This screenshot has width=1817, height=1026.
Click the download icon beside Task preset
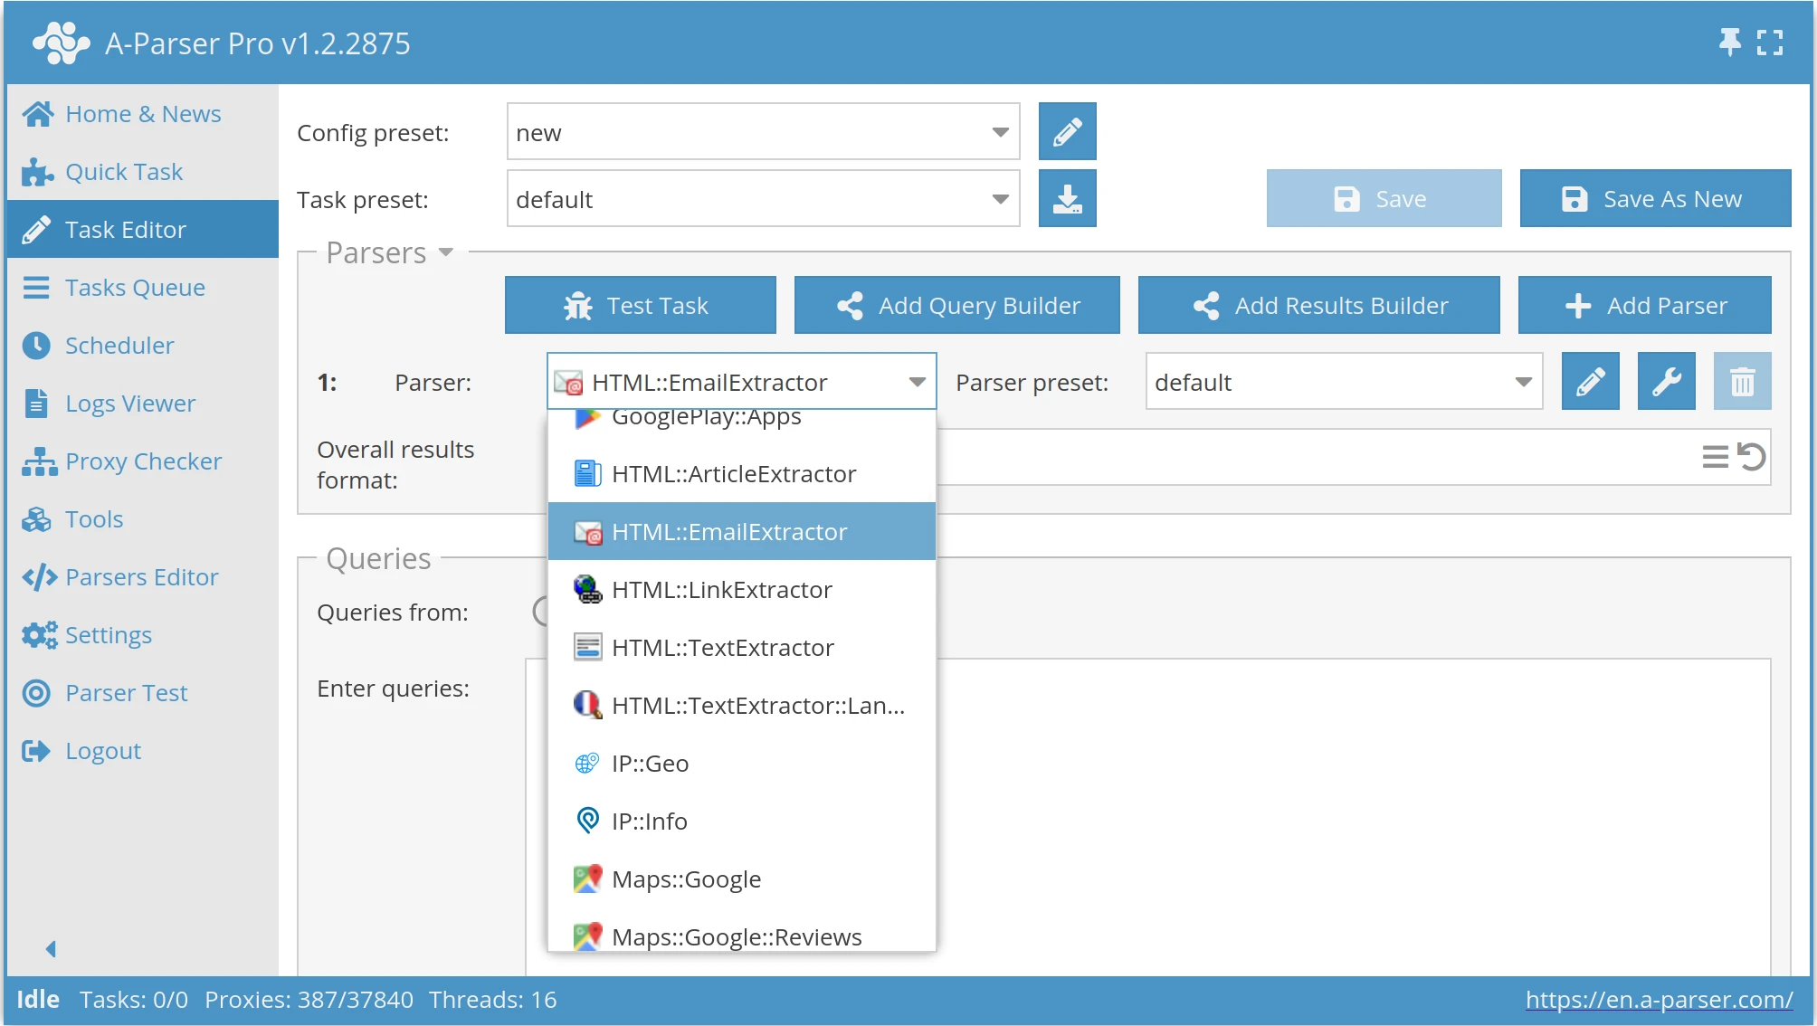(x=1067, y=199)
